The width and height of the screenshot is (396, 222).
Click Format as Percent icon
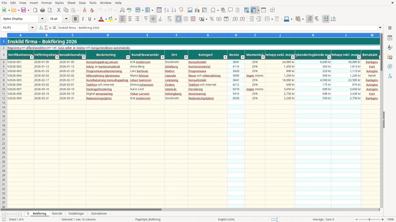click(x=212, y=19)
